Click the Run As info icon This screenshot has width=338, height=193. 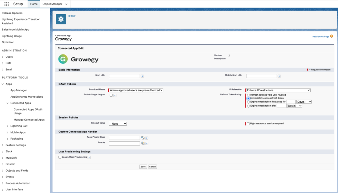coord(147,144)
